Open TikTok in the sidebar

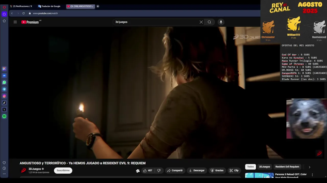pos(4,103)
